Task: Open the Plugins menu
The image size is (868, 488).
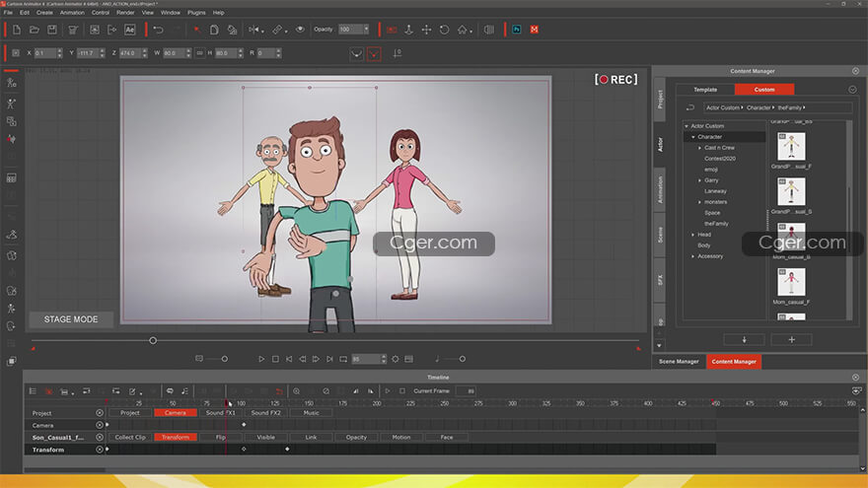Action: [x=196, y=12]
